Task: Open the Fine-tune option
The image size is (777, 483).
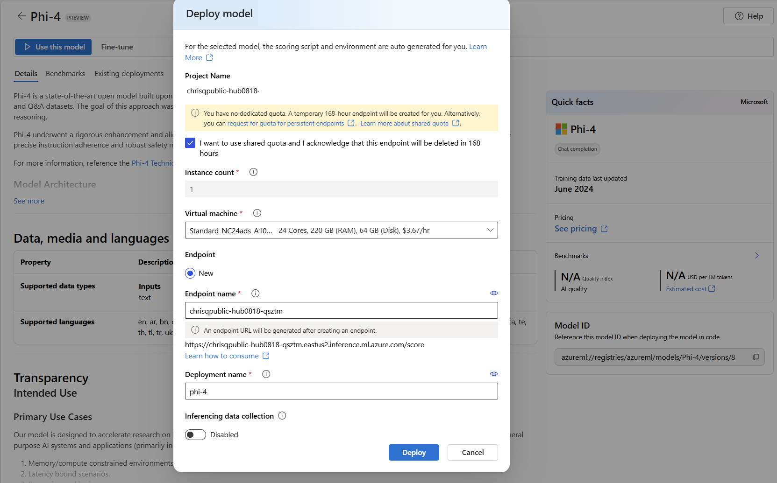Action: click(x=117, y=47)
